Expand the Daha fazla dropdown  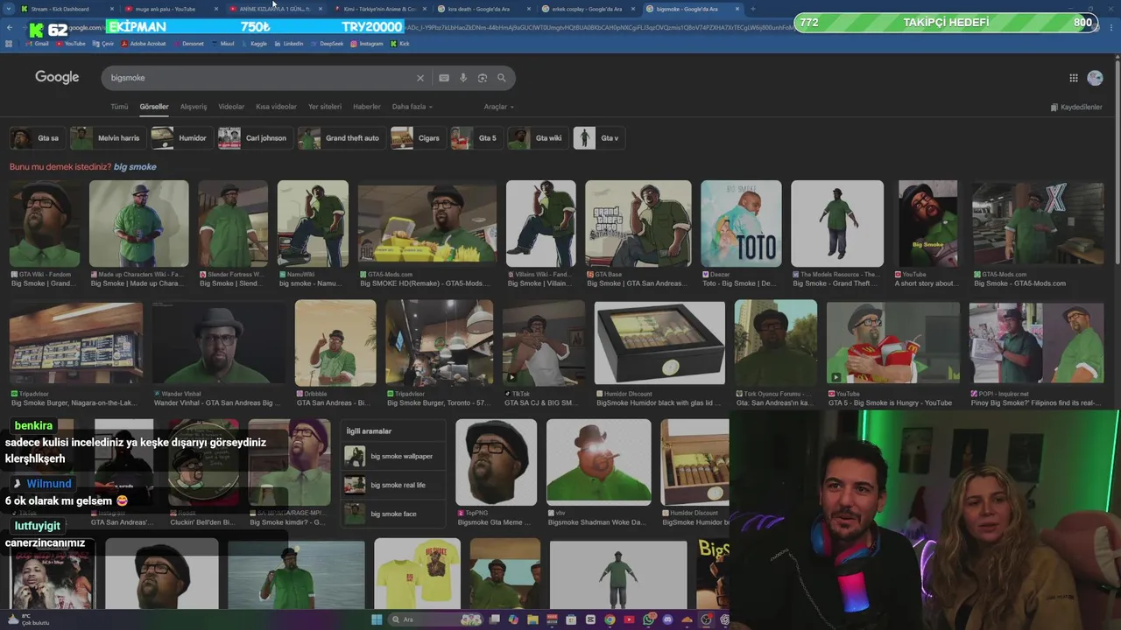click(x=412, y=107)
